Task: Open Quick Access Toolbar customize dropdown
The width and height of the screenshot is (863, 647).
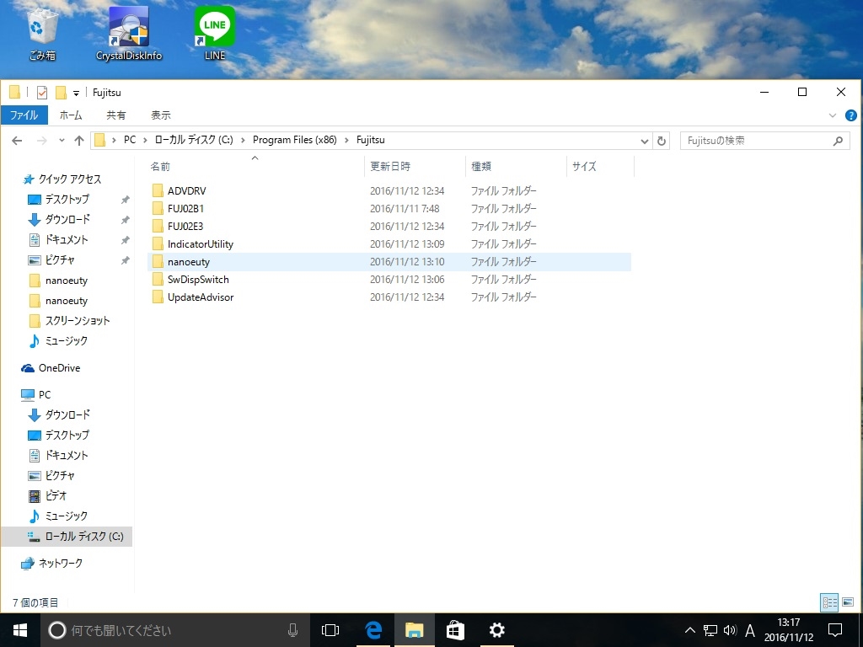Action: click(76, 93)
